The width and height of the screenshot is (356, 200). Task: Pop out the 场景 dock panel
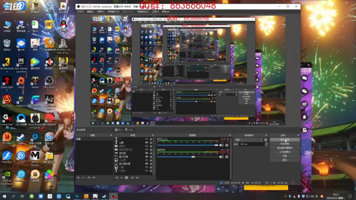pos(111,135)
